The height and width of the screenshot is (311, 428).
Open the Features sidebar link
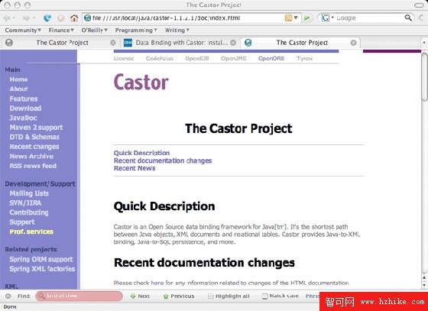tap(24, 99)
